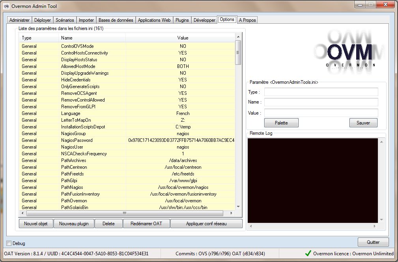Click inside the Remote Log console area
Viewport: 398px width, 262px height.
313,180
